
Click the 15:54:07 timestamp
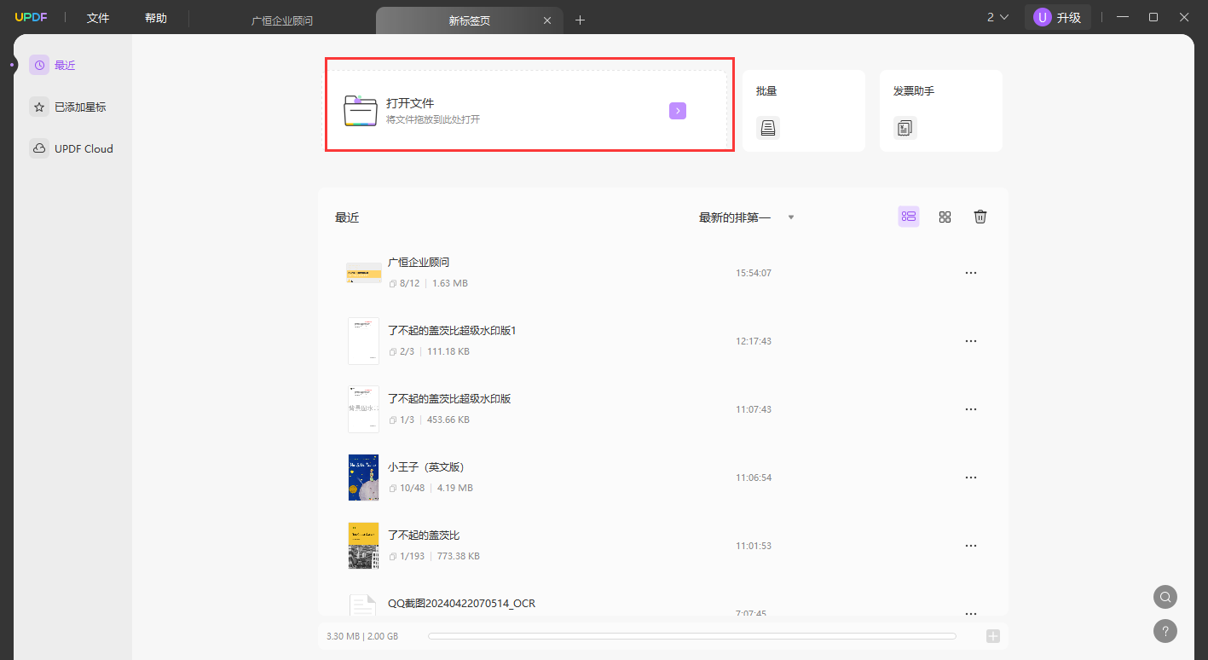[x=754, y=273]
